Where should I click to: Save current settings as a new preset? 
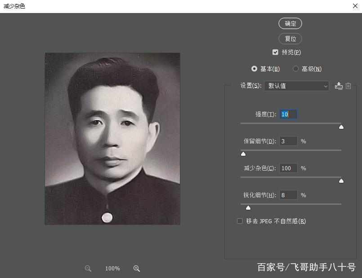click(339, 86)
